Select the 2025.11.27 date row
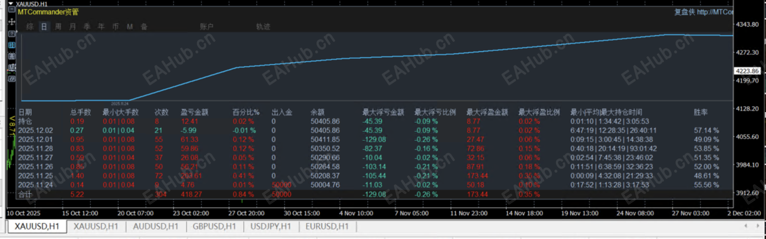Screen dimensions: 766x239 point(35,157)
